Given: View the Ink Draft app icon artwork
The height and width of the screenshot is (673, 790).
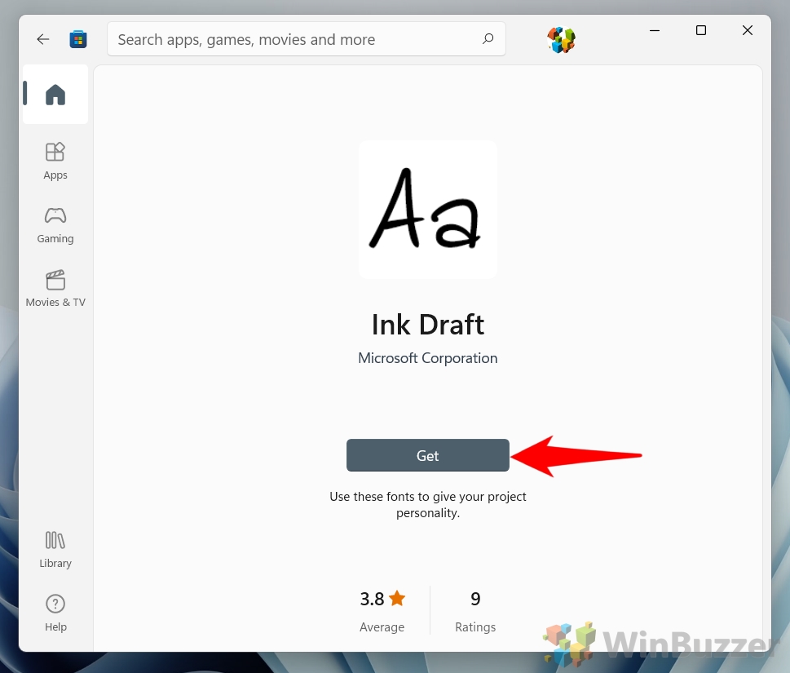Looking at the screenshot, I should (x=427, y=209).
